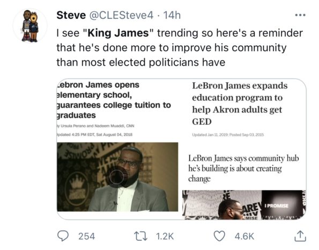319x250 pixels.
Task: Click the CNN byline and date text
Action: 94,130
